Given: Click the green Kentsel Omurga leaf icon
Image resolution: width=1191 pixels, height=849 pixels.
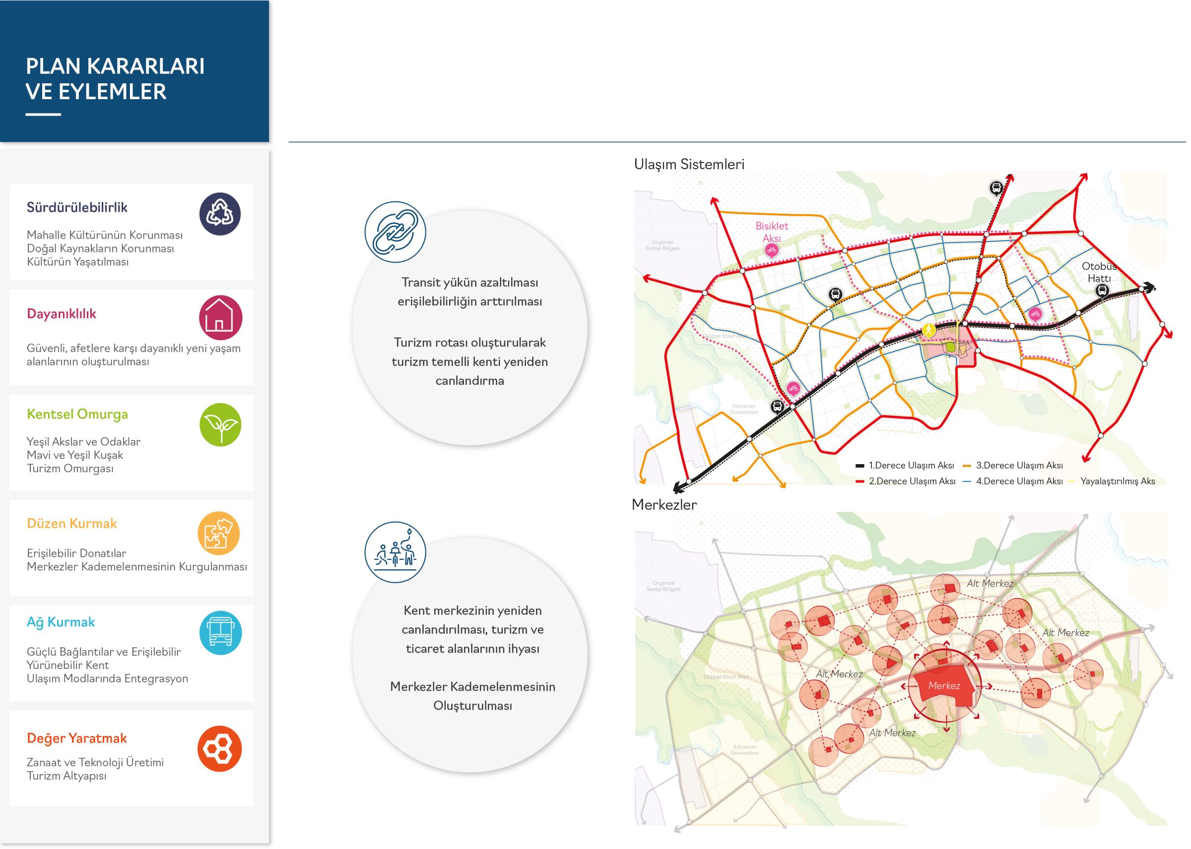Looking at the screenshot, I should (220, 424).
